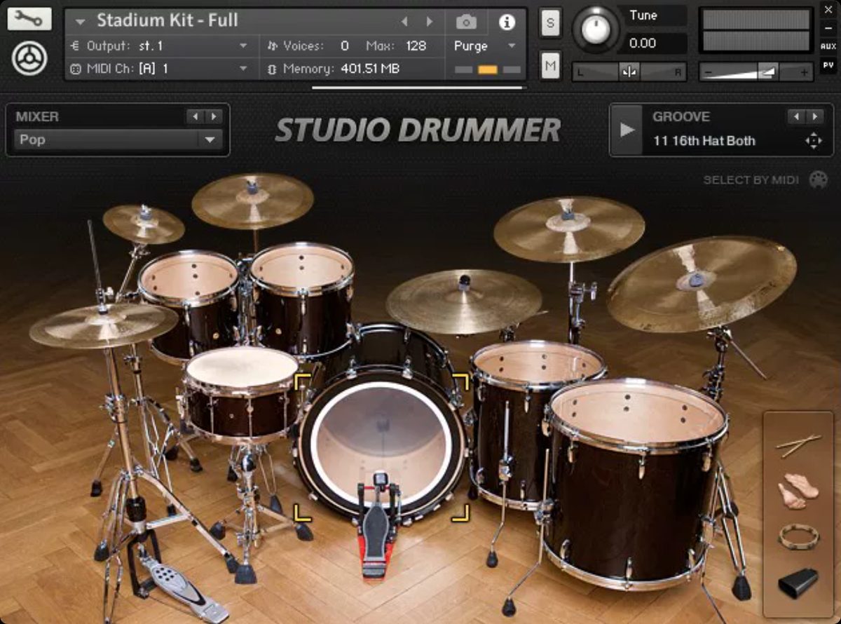
Task: Select the left crash cymbal
Action: [x=252, y=201]
